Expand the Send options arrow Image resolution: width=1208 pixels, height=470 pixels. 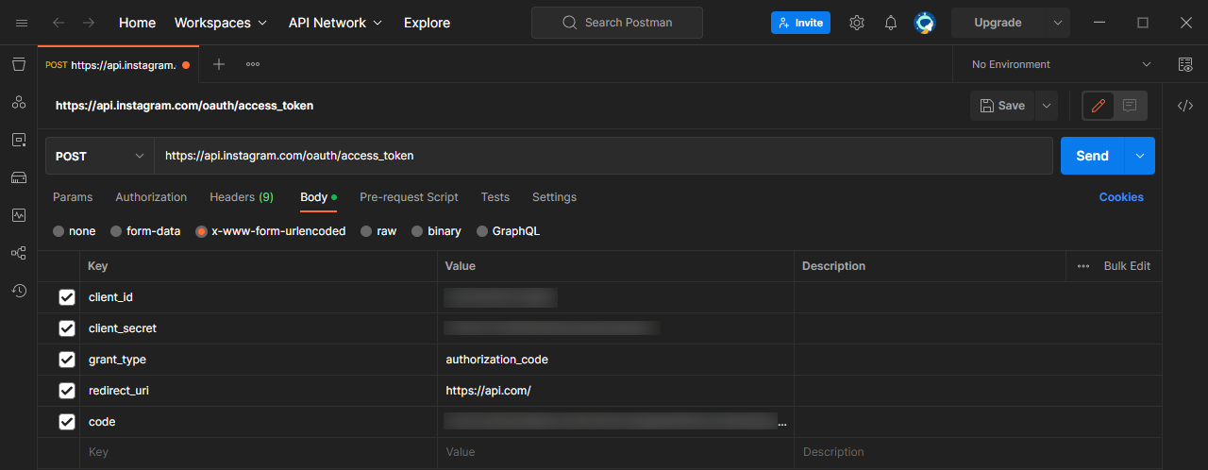pyautogui.click(x=1140, y=156)
